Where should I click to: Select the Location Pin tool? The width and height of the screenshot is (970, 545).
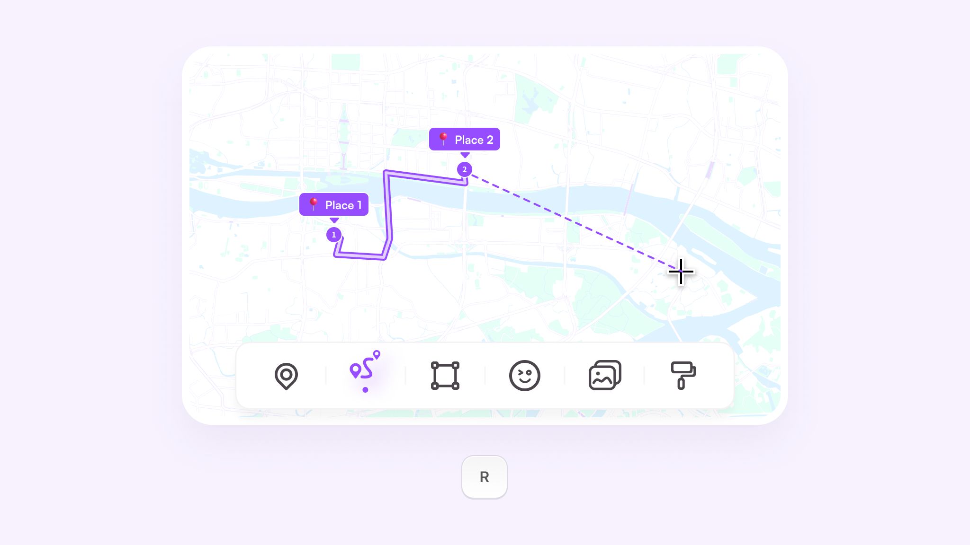pos(286,375)
